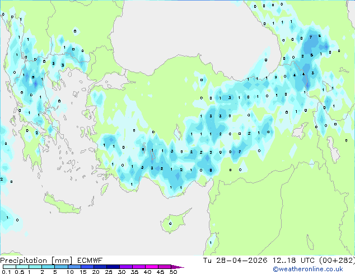Click legend value "0.1"
This screenshot has width=355, height=274.
tap(6, 272)
